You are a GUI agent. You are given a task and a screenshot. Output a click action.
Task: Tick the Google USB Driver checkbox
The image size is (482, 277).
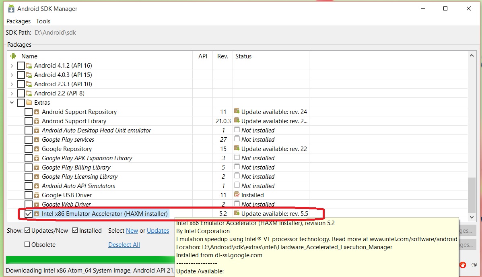29,195
